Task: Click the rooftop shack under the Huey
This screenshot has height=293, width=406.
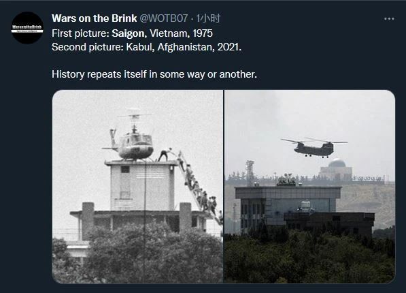Action: tap(142, 185)
